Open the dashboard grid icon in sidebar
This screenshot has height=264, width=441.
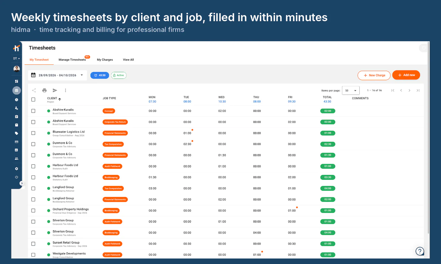point(17,81)
